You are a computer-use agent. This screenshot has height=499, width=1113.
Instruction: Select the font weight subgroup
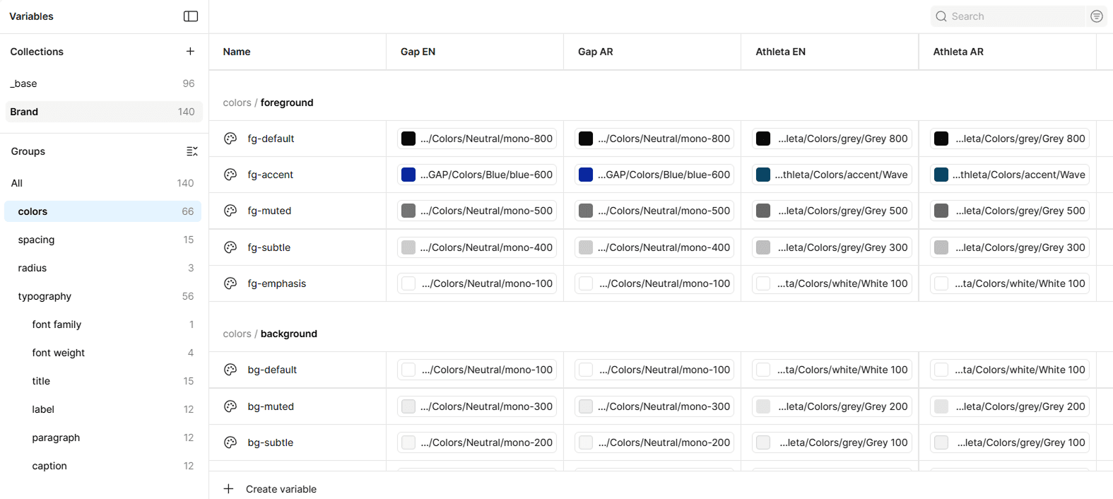pyautogui.click(x=104, y=353)
